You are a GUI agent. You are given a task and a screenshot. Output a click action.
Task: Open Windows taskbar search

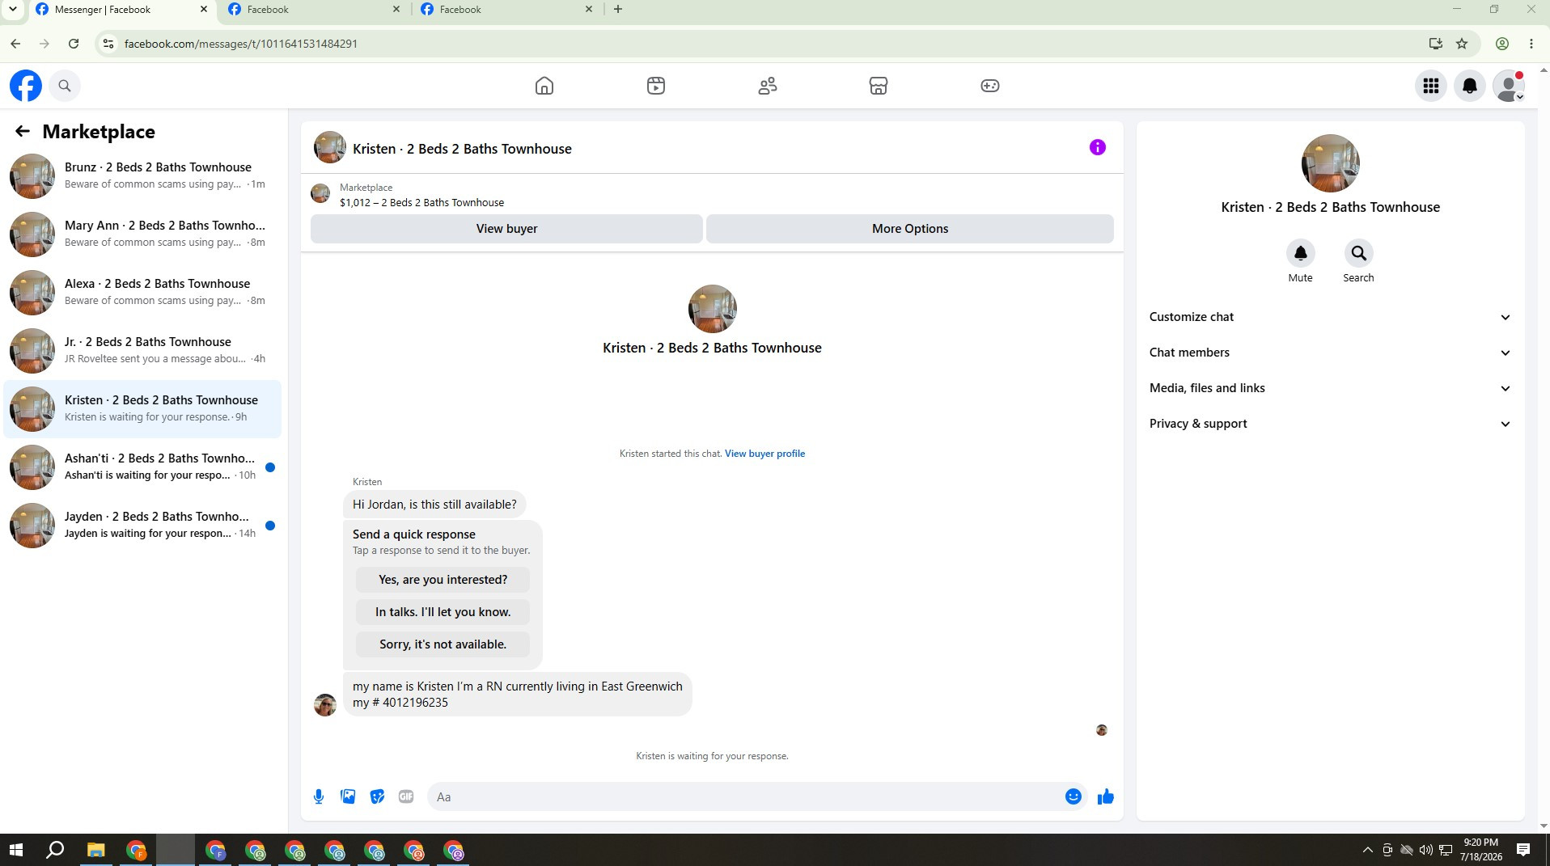(x=55, y=850)
